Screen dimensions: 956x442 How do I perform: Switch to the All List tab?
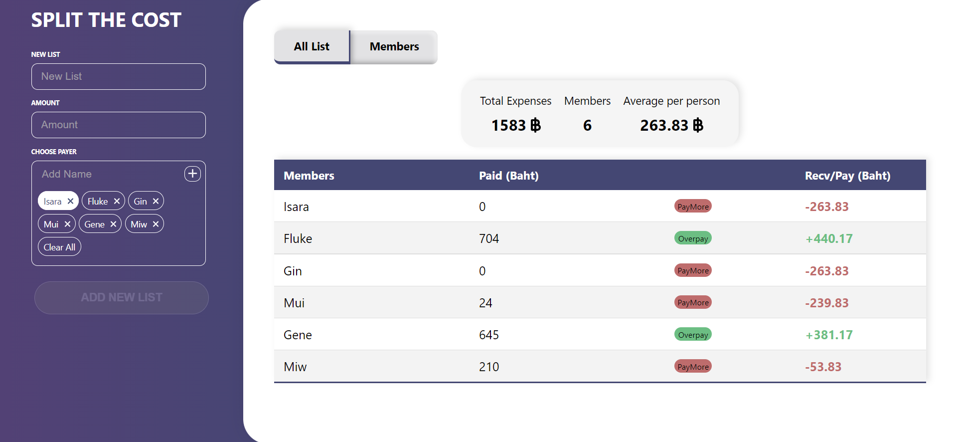click(312, 47)
